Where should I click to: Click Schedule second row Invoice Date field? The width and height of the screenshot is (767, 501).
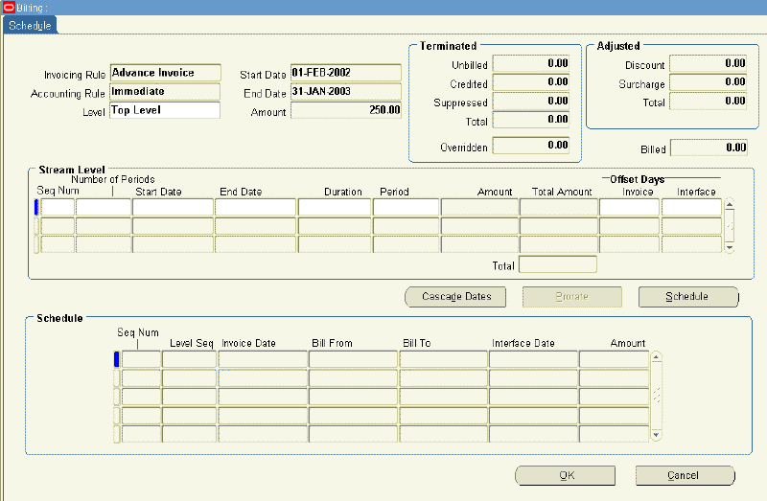(x=263, y=377)
